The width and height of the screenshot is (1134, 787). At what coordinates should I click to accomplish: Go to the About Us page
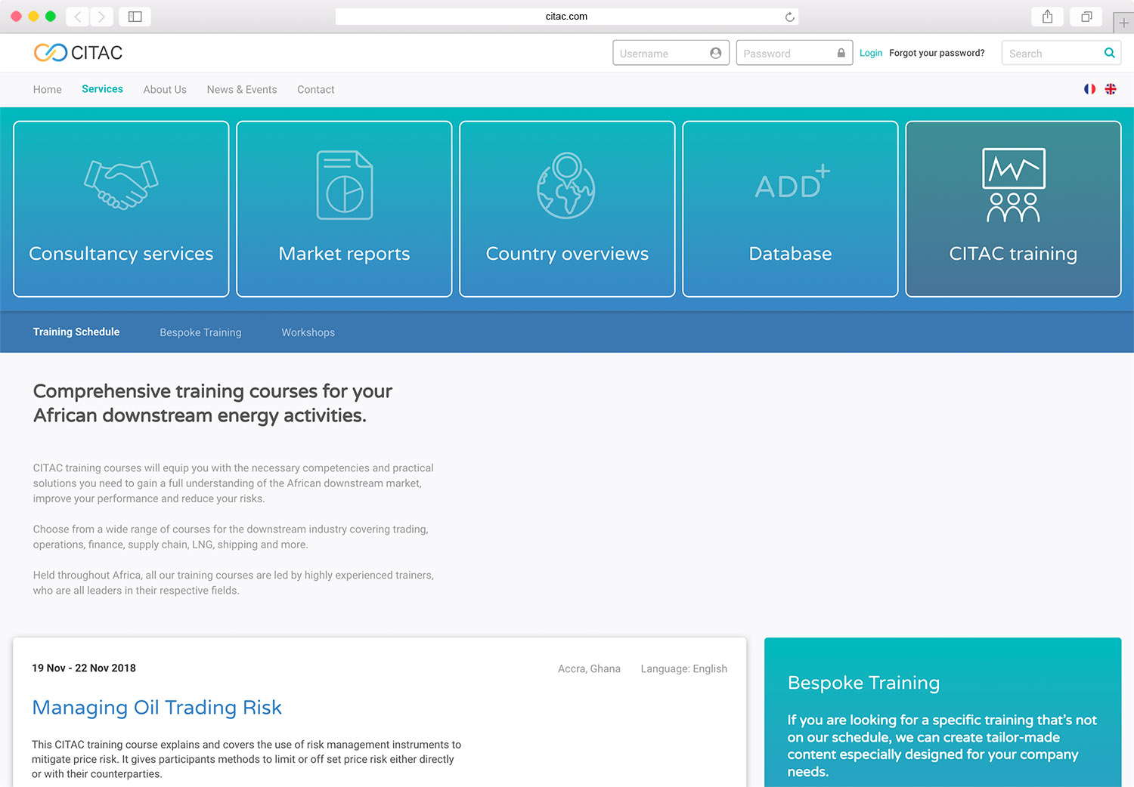point(165,90)
